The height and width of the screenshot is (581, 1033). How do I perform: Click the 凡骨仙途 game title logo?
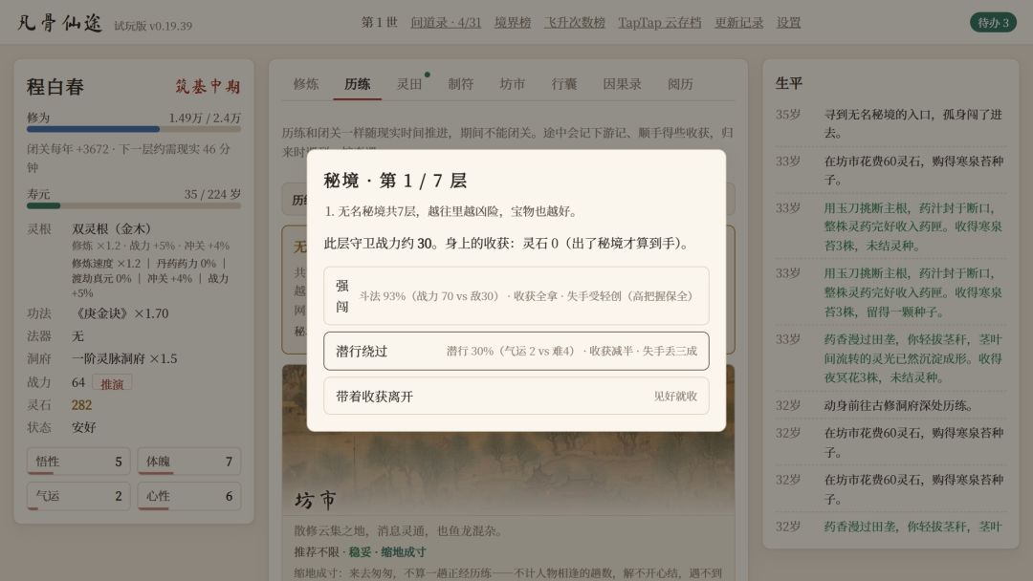click(59, 23)
